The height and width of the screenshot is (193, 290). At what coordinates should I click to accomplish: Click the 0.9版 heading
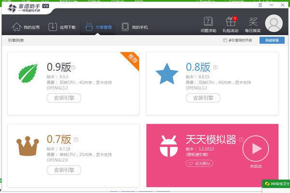[x=59, y=67]
